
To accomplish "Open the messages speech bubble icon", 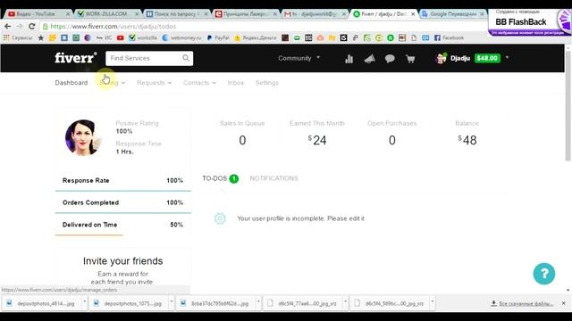I will coord(390,59).
